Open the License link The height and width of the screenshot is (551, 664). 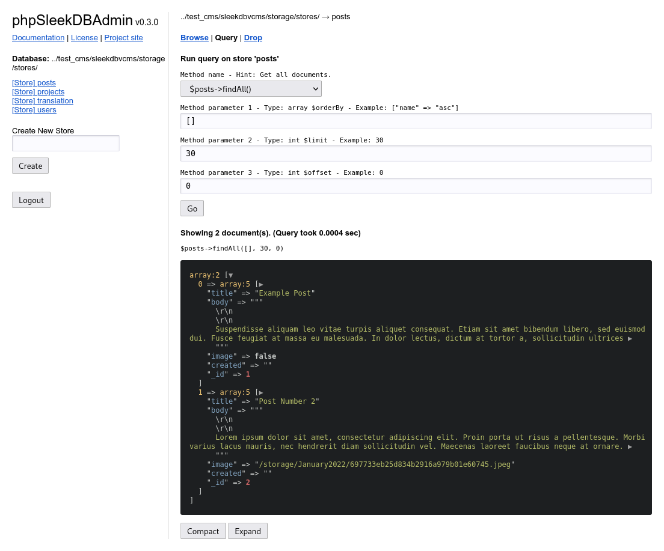pyautogui.click(x=84, y=38)
